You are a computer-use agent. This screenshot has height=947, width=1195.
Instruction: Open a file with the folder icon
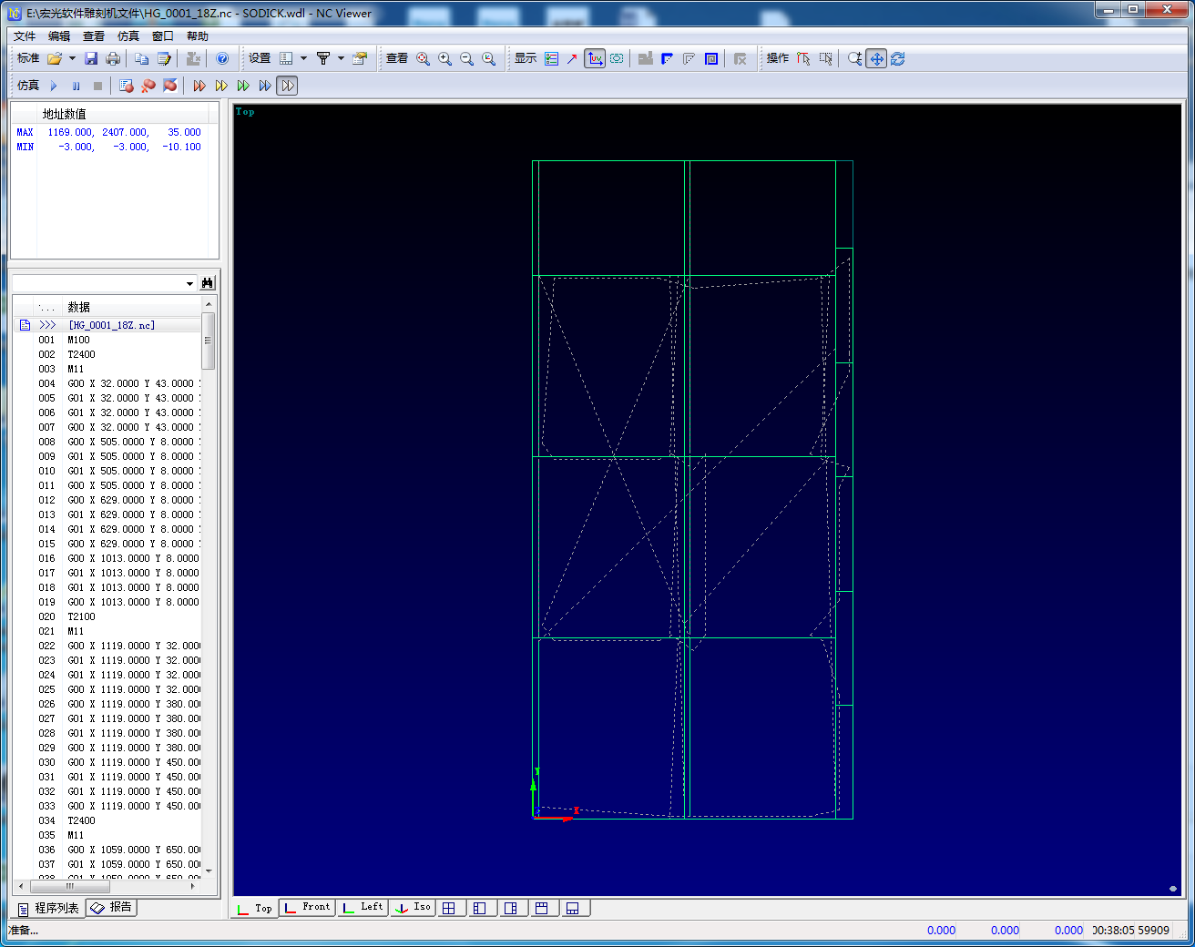(x=55, y=58)
